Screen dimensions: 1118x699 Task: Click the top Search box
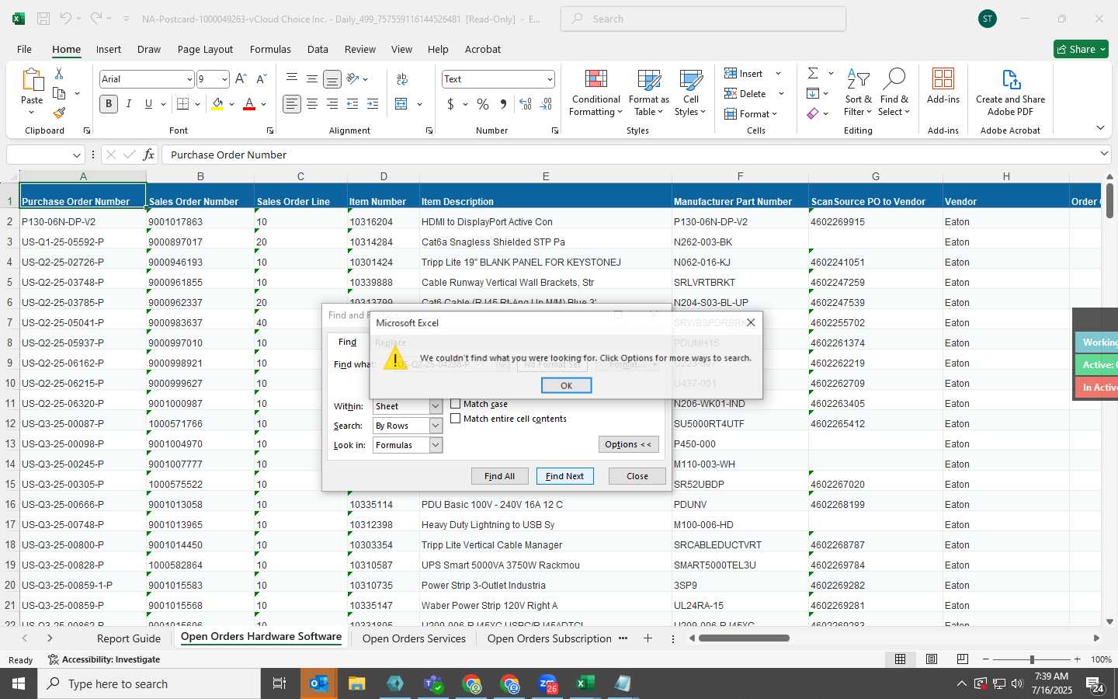(703, 19)
